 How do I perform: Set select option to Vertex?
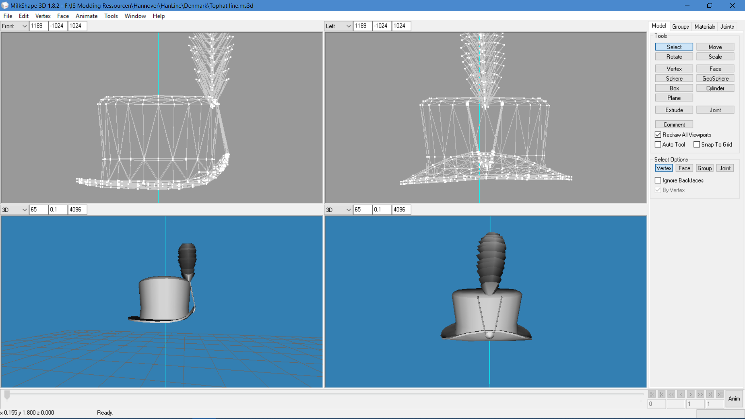tap(664, 168)
